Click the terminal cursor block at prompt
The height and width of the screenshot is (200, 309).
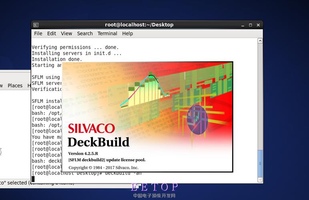click(x=33, y=179)
